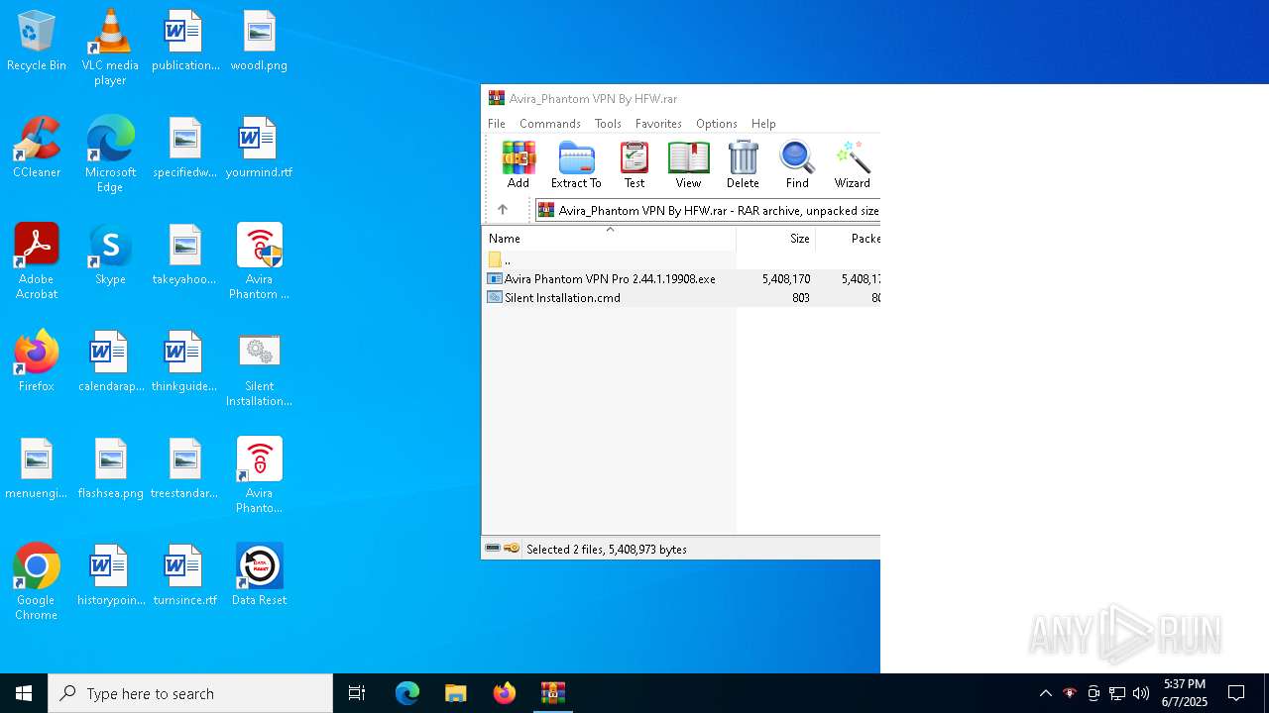Open the volume control in tray
Viewport: 1269px width, 713px height.
coord(1141,693)
